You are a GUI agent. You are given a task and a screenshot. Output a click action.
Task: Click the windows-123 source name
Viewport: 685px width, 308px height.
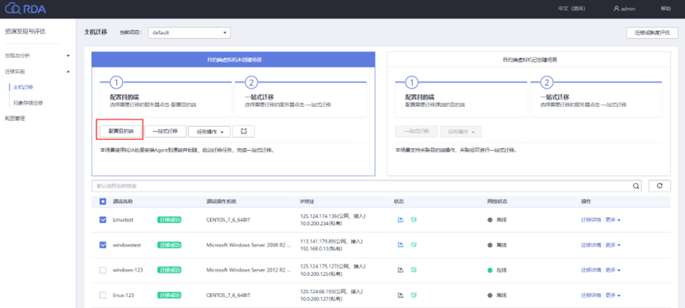tap(128, 270)
